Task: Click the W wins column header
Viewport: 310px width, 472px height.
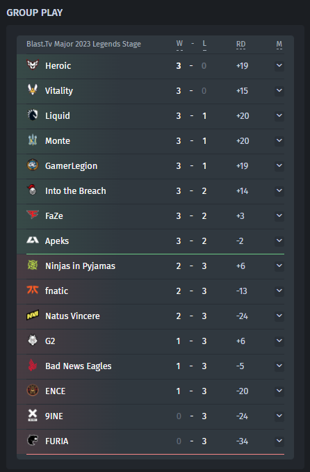Action: [179, 44]
